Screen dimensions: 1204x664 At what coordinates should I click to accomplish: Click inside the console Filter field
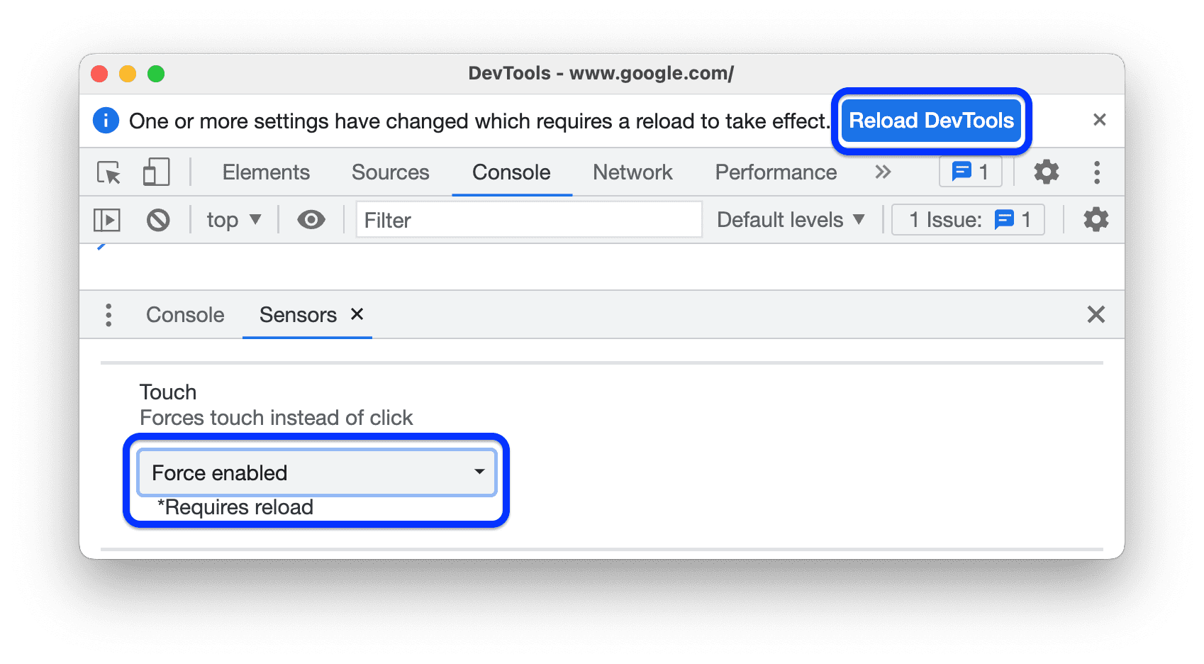pyautogui.click(x=528, y=219)
